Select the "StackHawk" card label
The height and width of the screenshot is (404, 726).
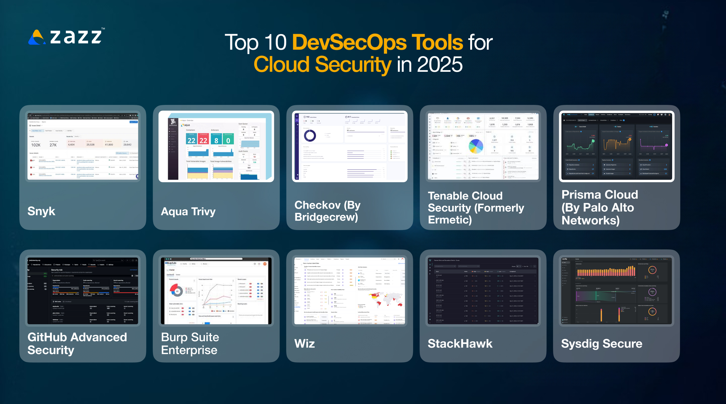tap(460, 344)
